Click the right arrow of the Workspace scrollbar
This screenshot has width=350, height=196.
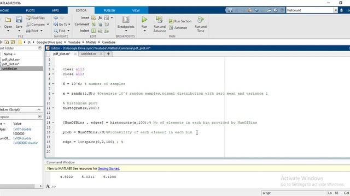coord(40,186)
